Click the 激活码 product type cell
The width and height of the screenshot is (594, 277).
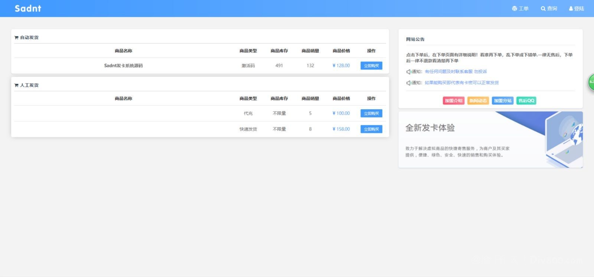[x=248, y=66]
